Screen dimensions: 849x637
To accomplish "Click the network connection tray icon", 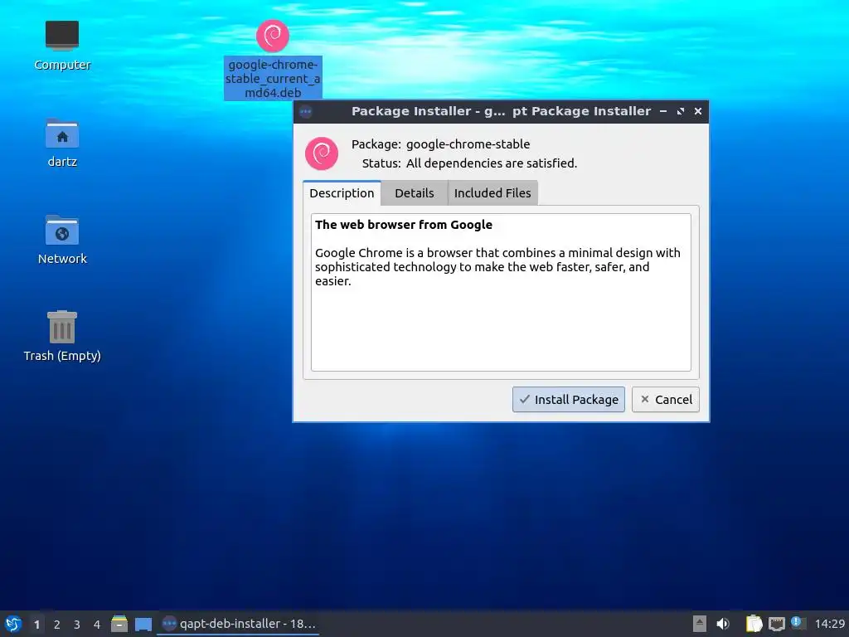I will pos(776,624).
